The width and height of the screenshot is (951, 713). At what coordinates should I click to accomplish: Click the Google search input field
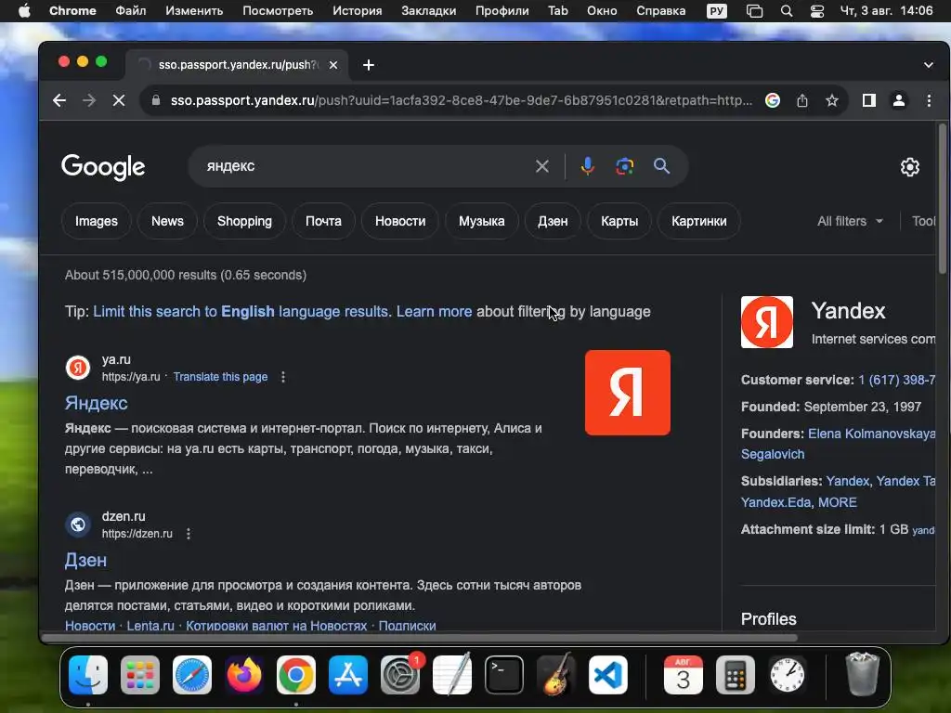364,166
